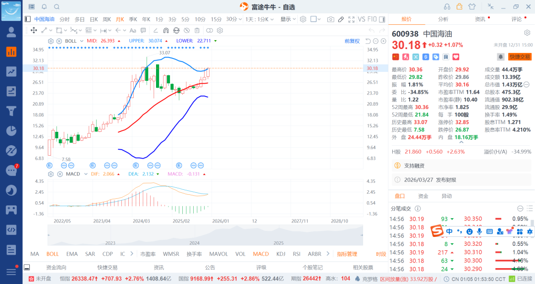Open the orange wallet icon
535x284 pixels.
pyautogui.click(x=459, y=6)
